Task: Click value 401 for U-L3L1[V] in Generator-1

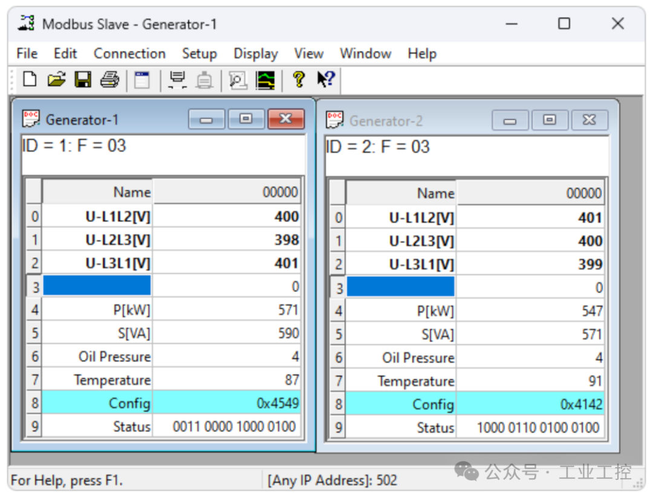Action: click(x=287, y=263)
